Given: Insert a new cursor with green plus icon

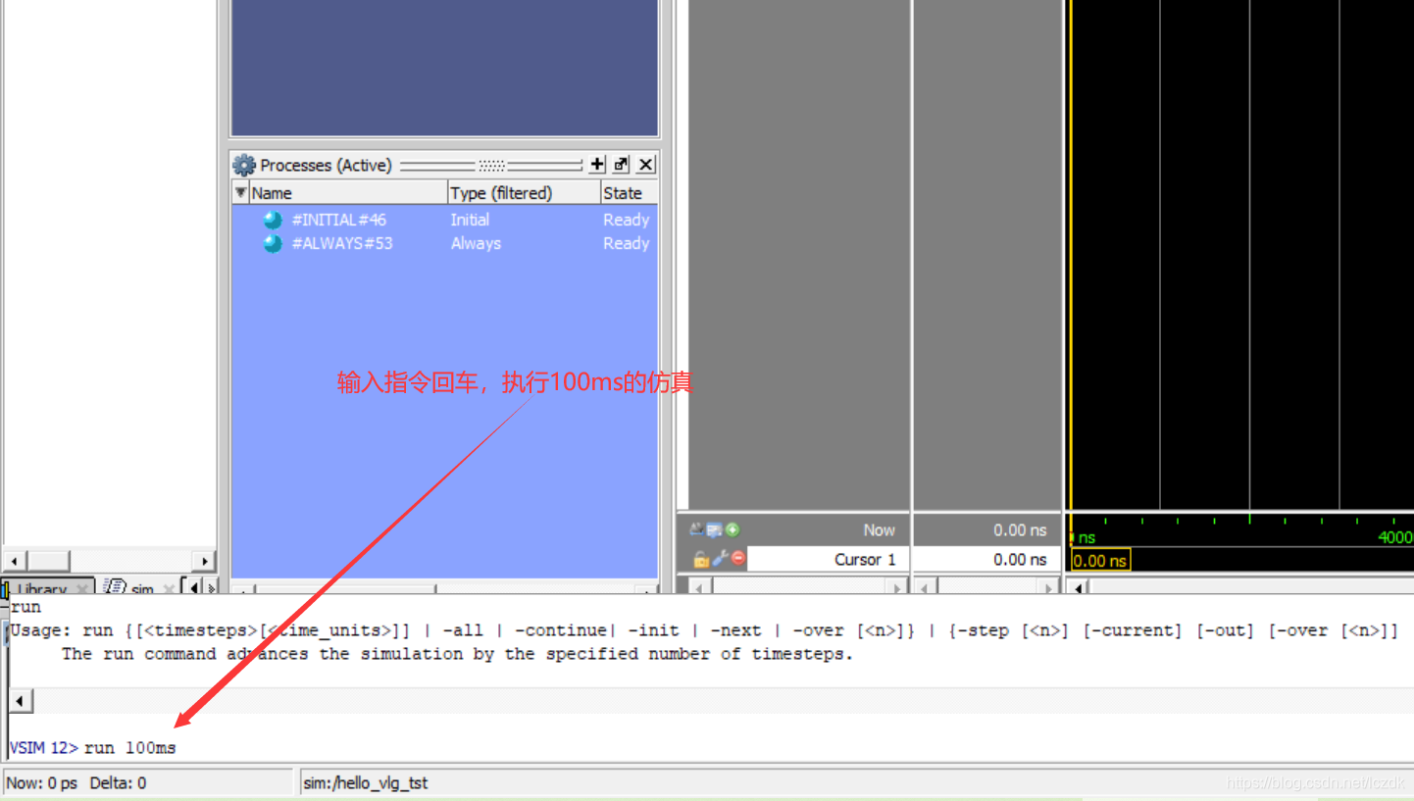Looking at the screenshot, I should pyautogui.click(x=732, y=529).
